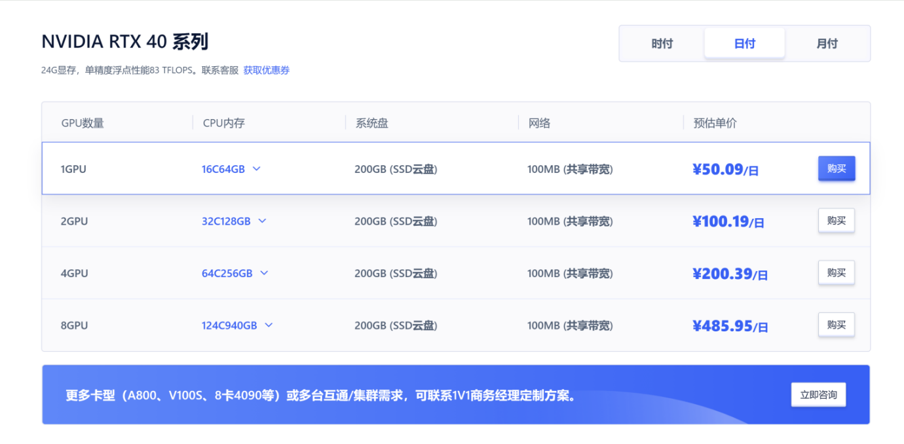Click the 更多卡型 banner text
The width and height of the screenshot is (904, 444).
pos(320,396)
